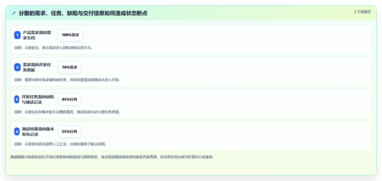Click the note 示意起点，表示需求进入团队时的记录方式
Screen dimensions: 382x181
(x=54, y=48)
